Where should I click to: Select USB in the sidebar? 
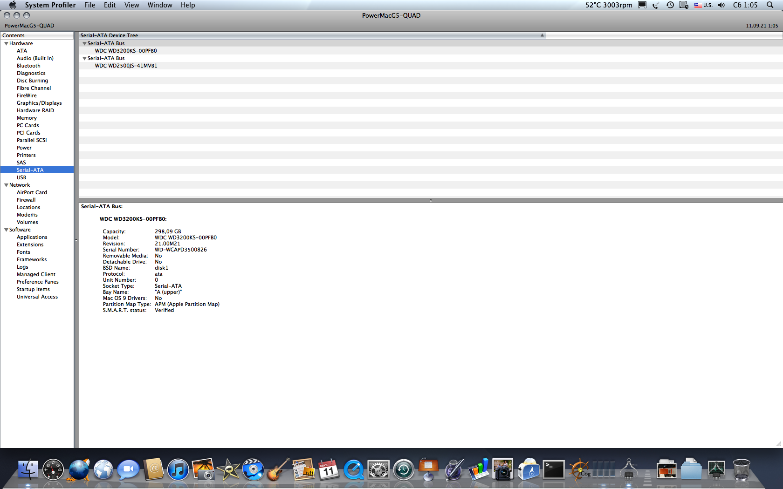(21, 177)
